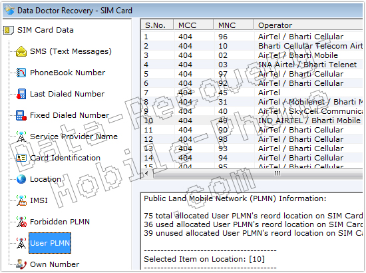Select row 13 with MNC 93
This screenshot has width=366, height=273.
point(252,148)
